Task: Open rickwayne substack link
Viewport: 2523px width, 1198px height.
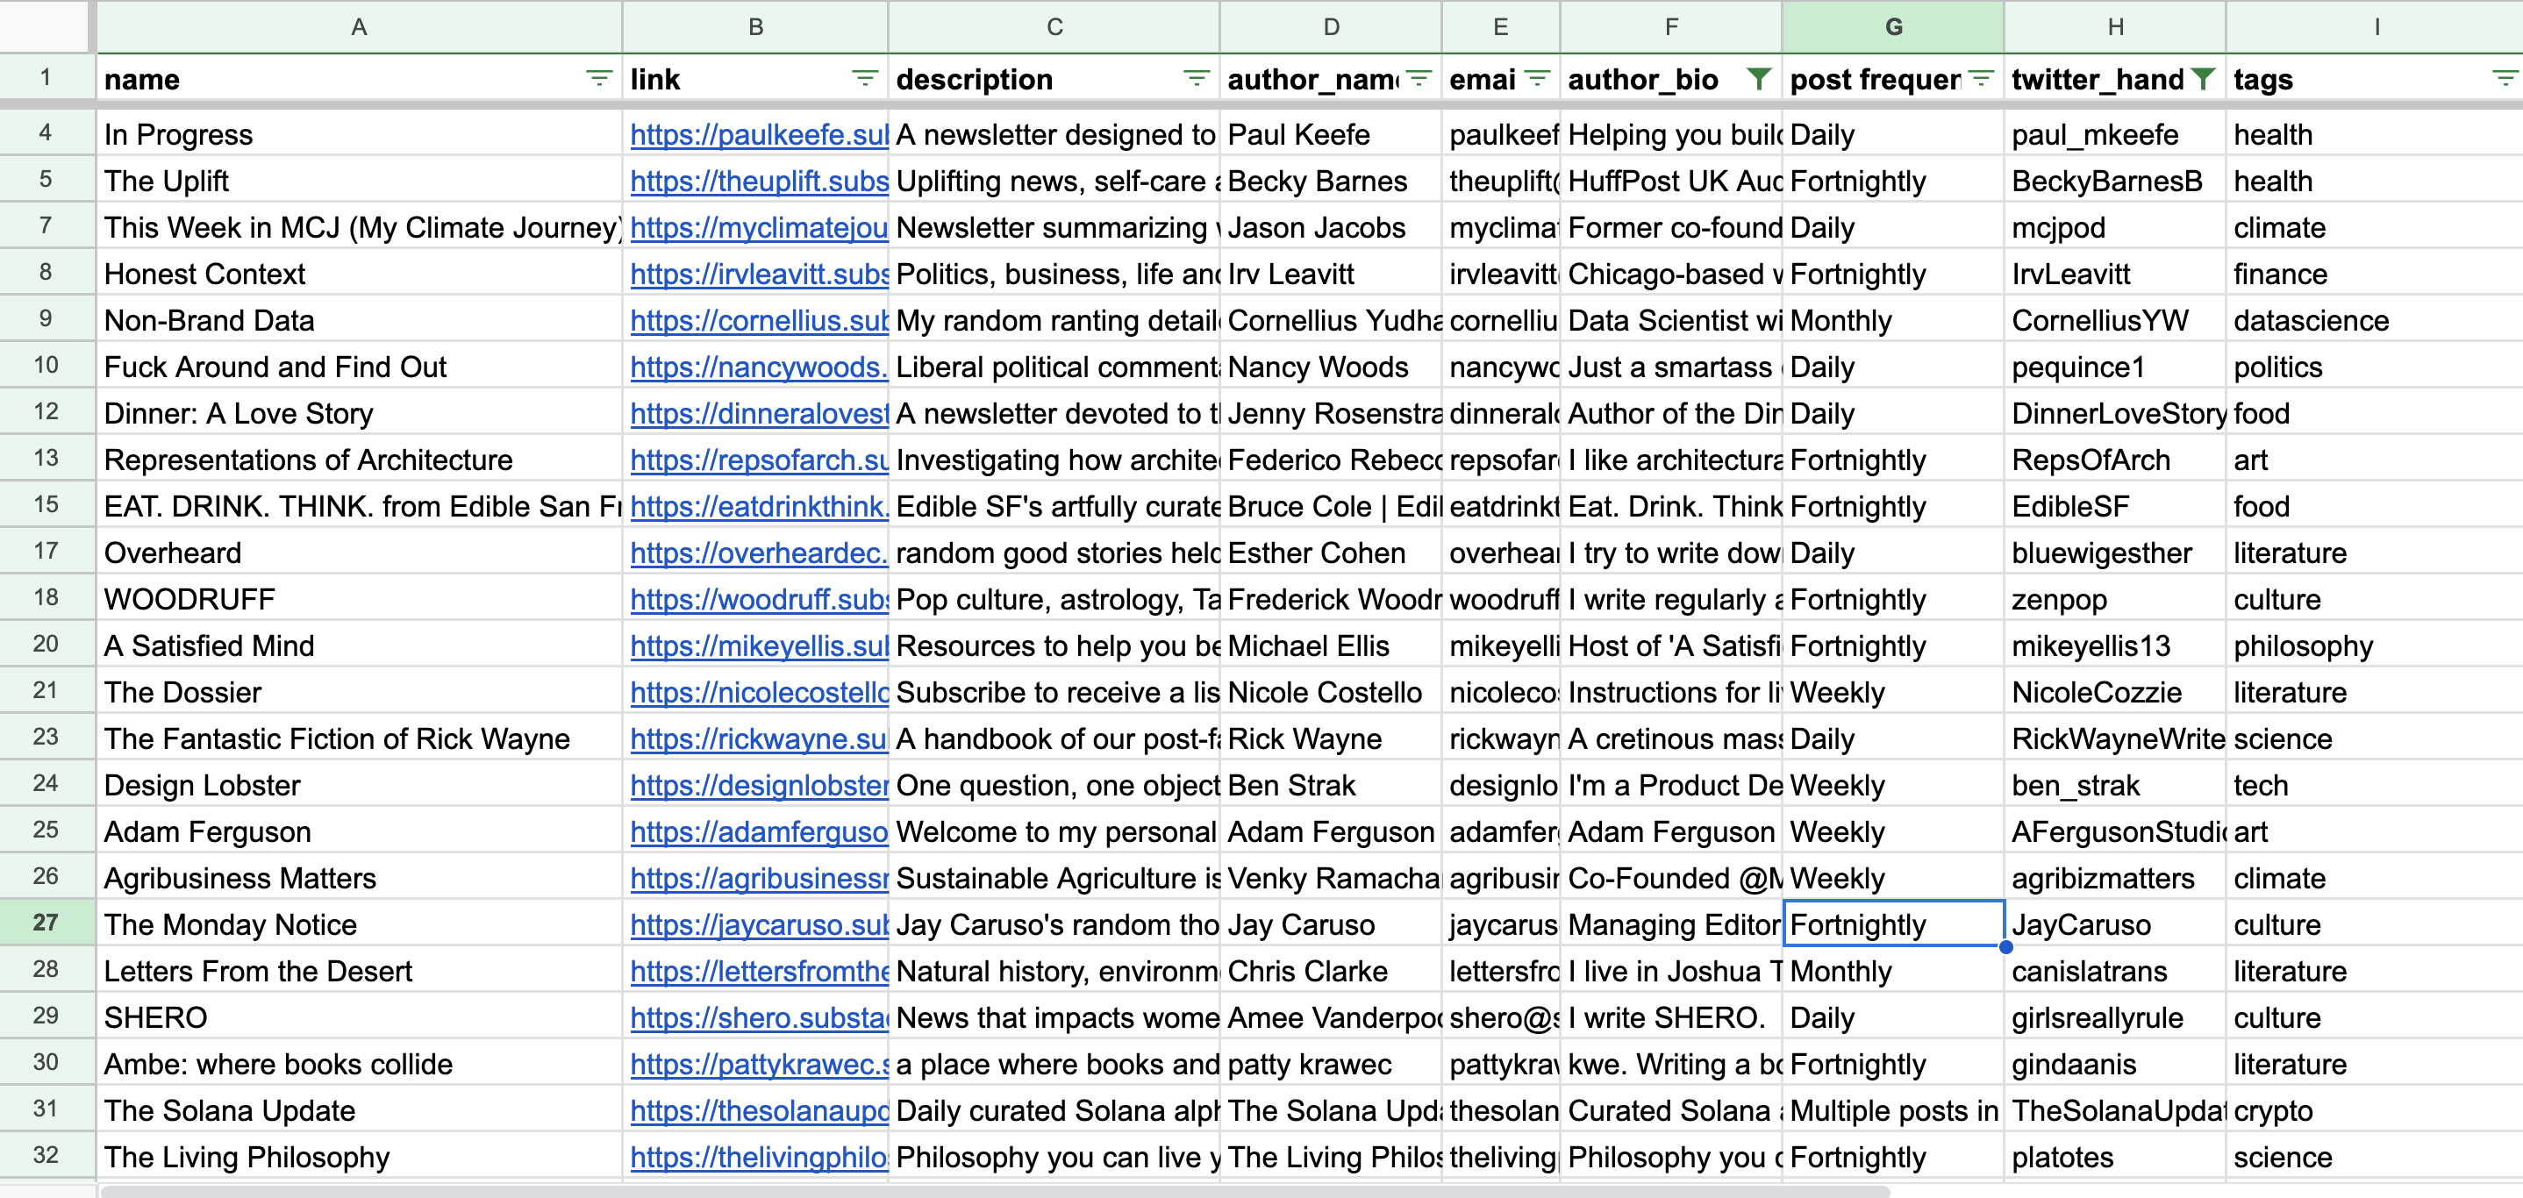Action: coord(758,739)
